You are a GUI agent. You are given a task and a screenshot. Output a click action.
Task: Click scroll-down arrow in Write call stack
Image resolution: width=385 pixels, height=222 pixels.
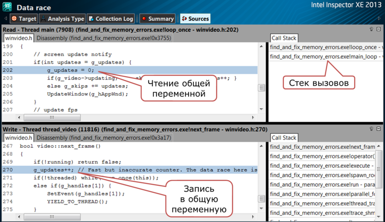coord(379,216)
